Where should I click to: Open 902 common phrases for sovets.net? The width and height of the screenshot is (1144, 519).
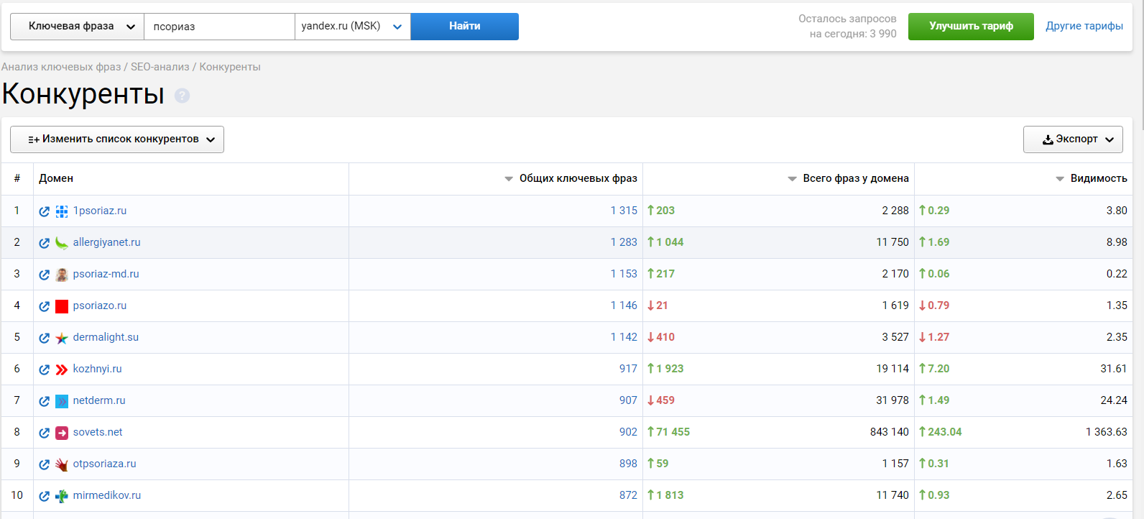pyautogui.click(x=628, y=432)
